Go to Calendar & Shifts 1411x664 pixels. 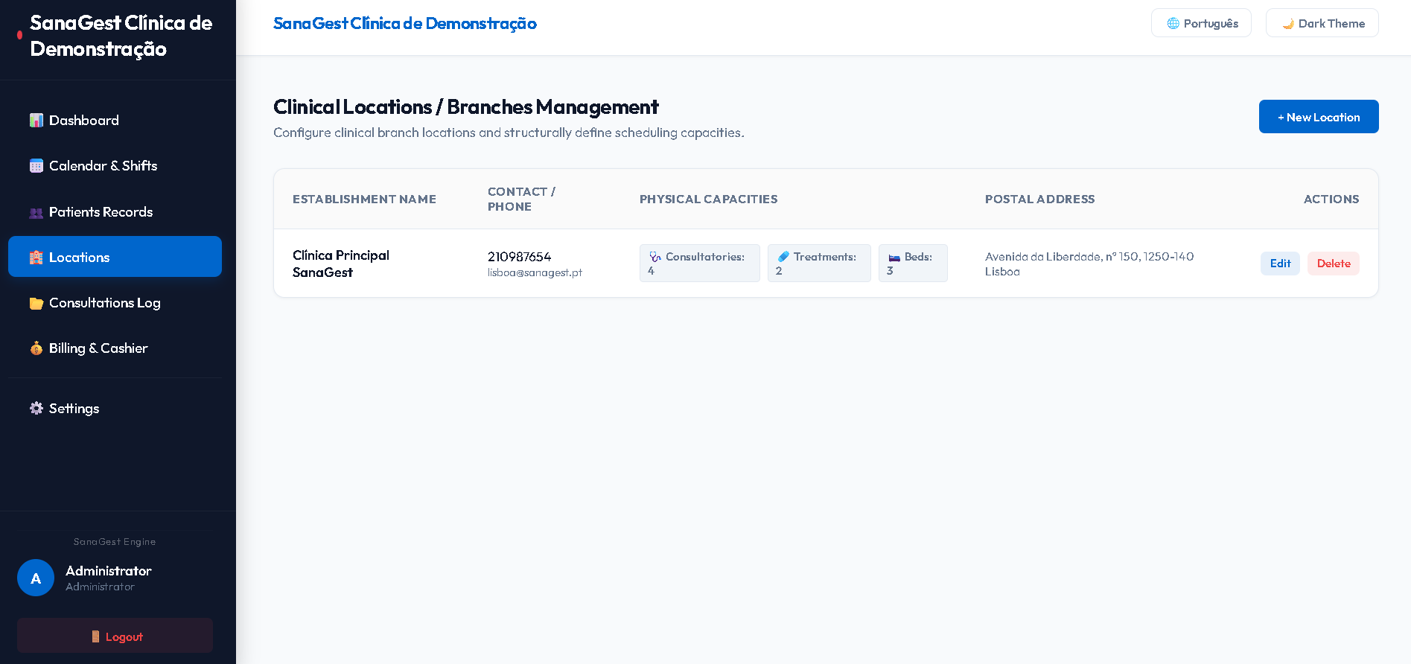[x=115, y=166]
